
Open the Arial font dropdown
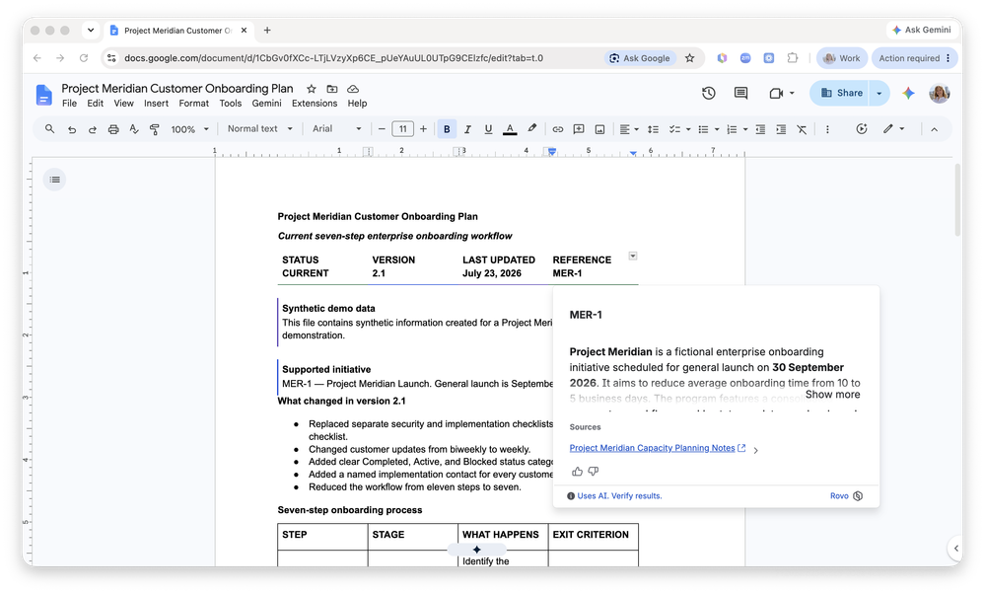(336, 129)
